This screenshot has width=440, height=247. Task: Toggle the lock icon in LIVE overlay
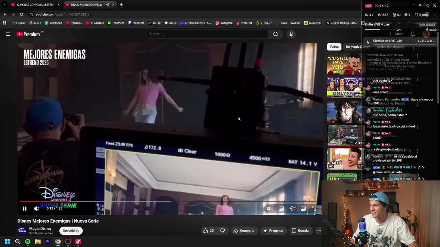pyautogui.click(x=420, y=6)
